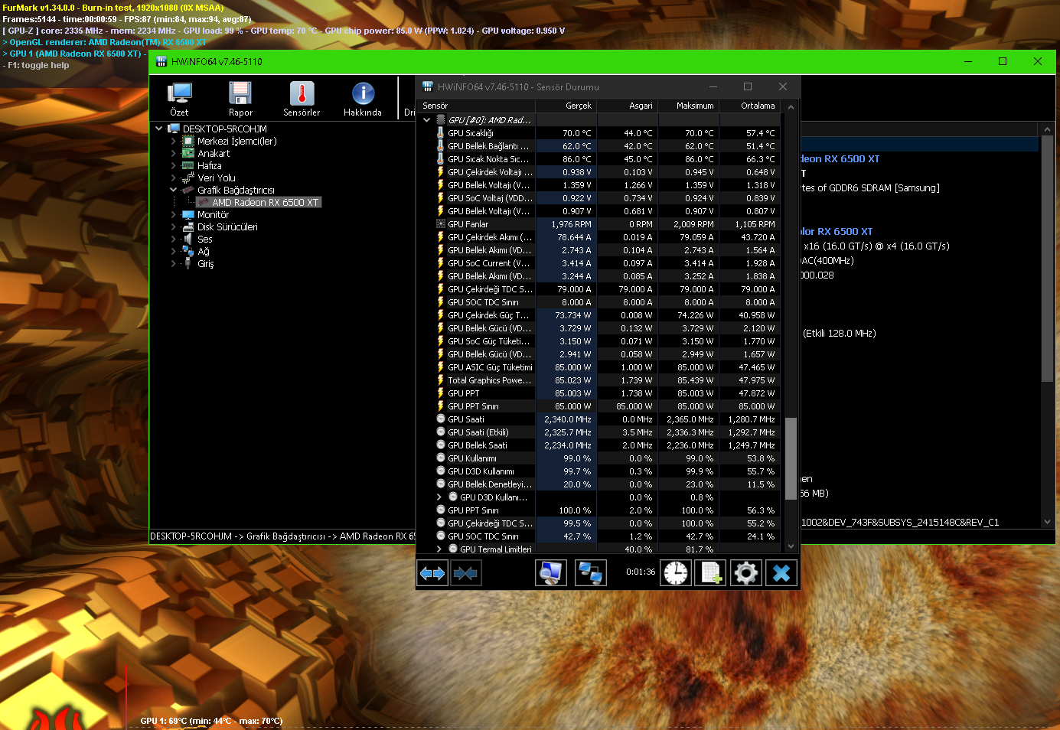The image size is (1060, 730).
Task: Click the monitor remote icon in sensor toolbar
Action: (x=551, y=572)
